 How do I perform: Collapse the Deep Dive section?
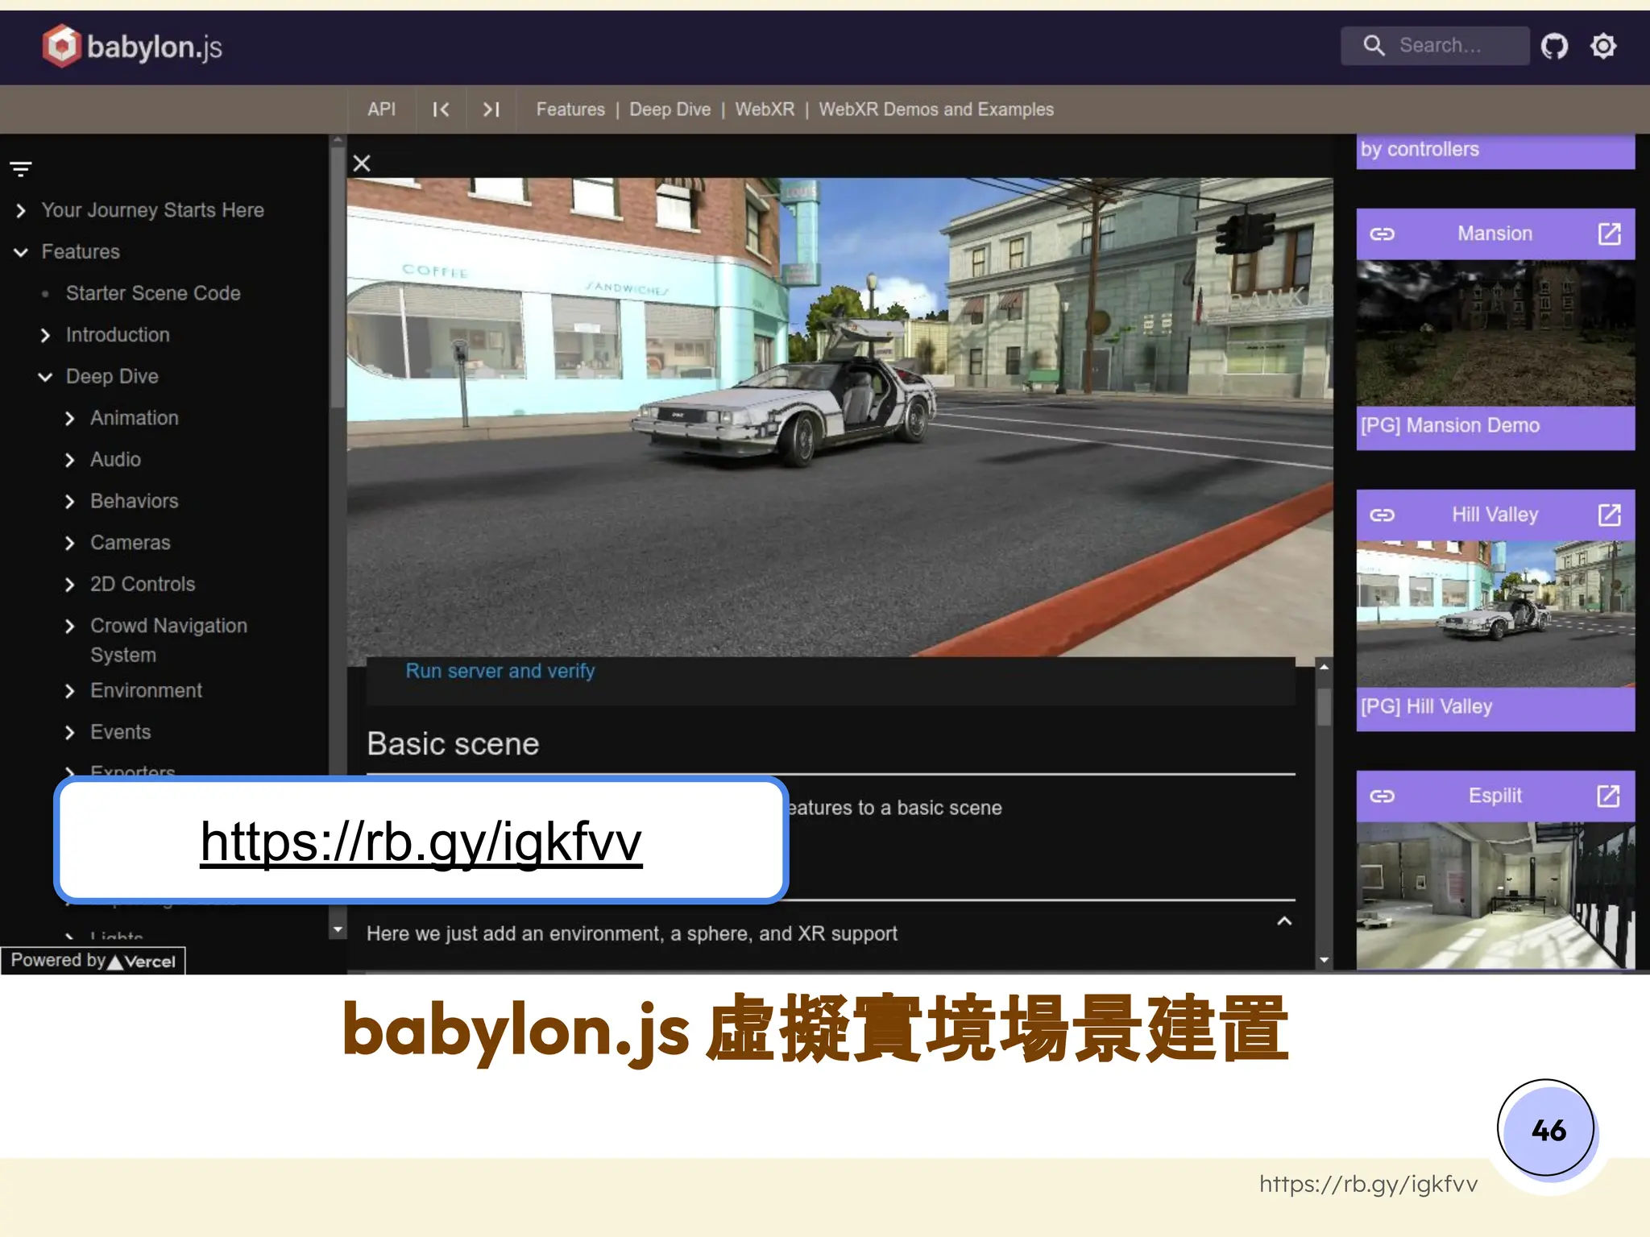pyautogui.click(x=45, y=377)
